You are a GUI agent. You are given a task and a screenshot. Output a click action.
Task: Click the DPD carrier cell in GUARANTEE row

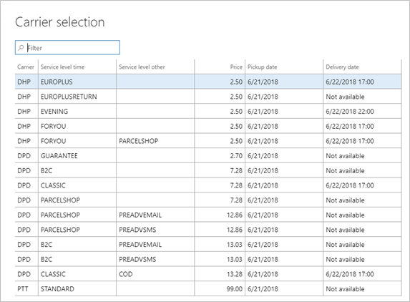pos(26,156)
